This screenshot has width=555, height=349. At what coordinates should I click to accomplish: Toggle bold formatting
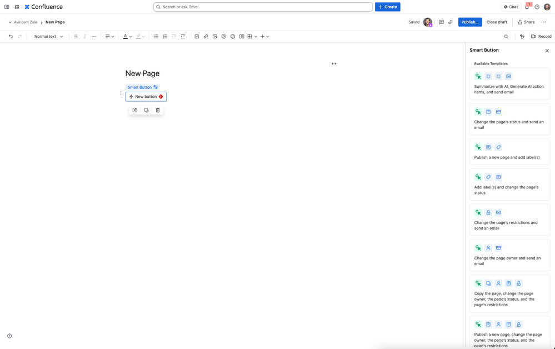pos(76,37)
